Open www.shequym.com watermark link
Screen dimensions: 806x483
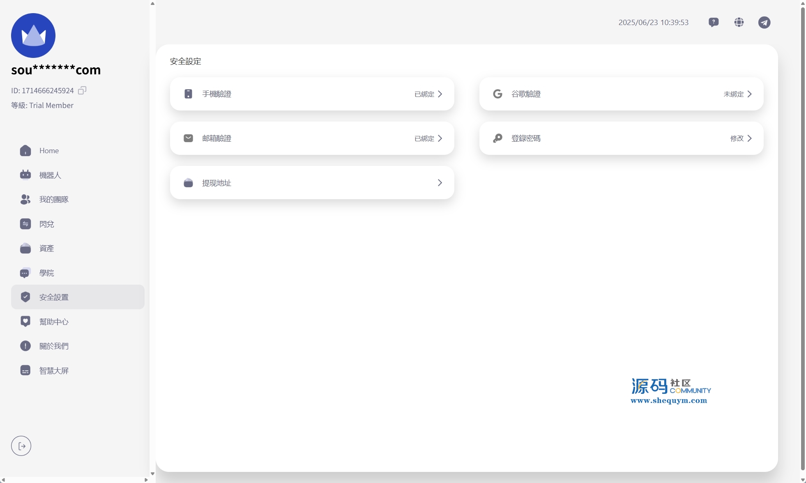[669, 400]
